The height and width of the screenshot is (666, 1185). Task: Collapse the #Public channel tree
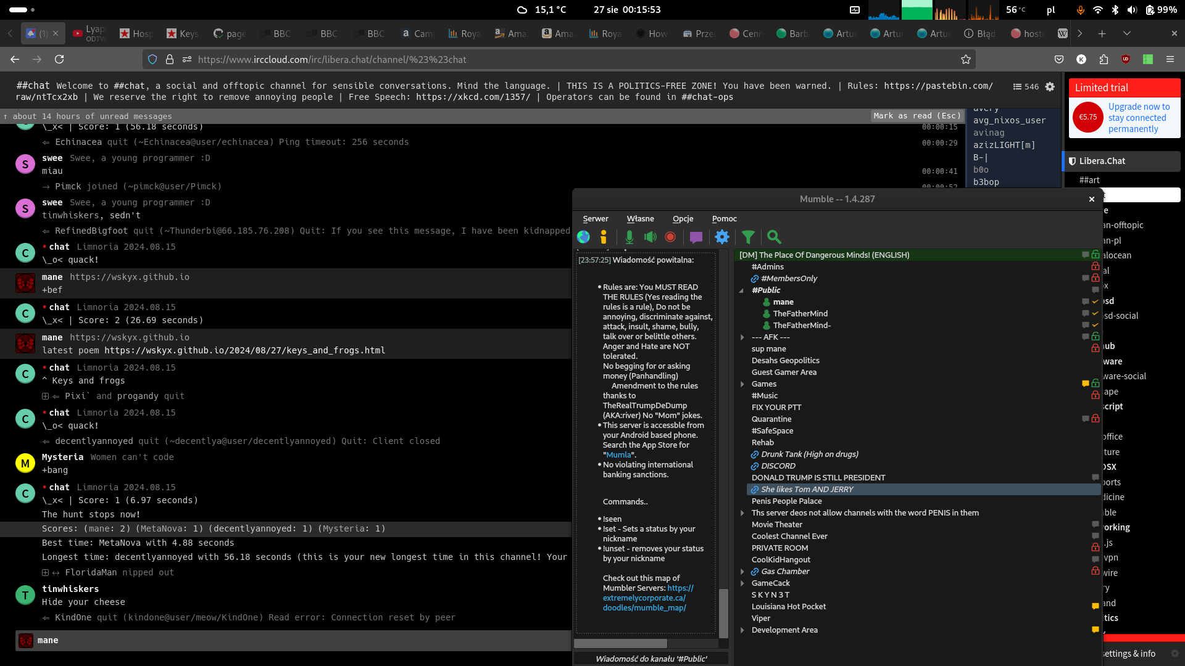[741, 290]
